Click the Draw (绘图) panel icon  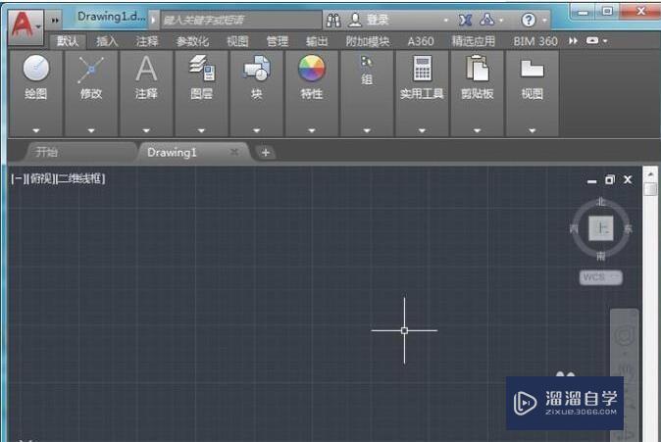[x=36, y=68]
